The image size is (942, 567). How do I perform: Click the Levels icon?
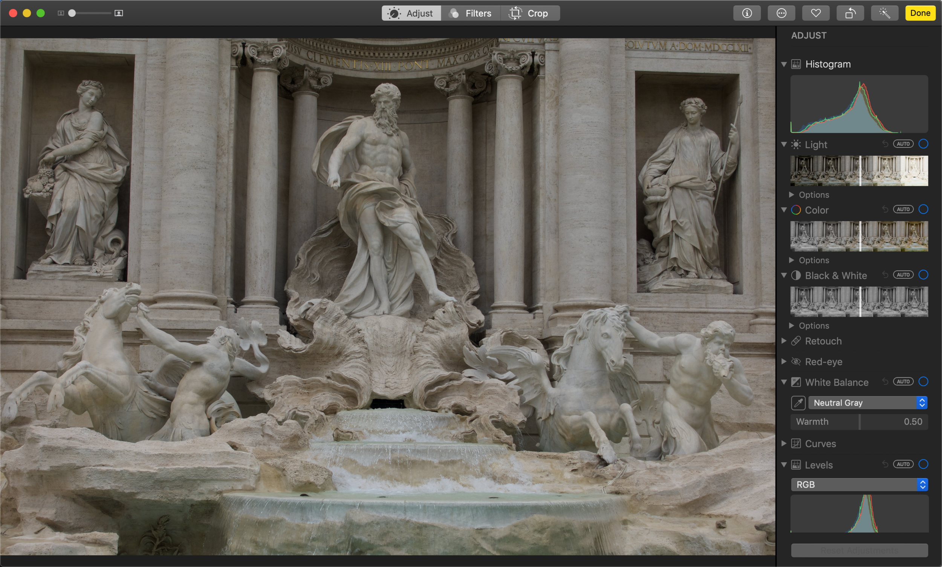pos(796,465)
